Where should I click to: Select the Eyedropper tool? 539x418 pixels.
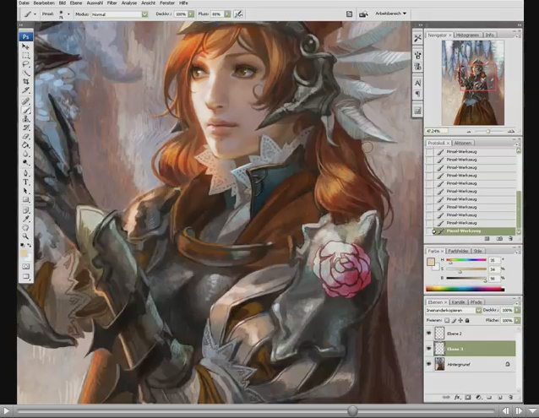coord(25,219)
